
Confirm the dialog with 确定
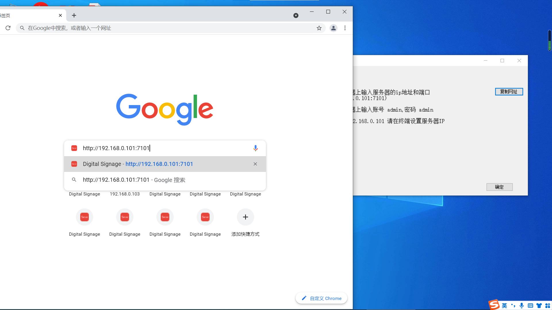pyautogui.click(x=499, y=187)
